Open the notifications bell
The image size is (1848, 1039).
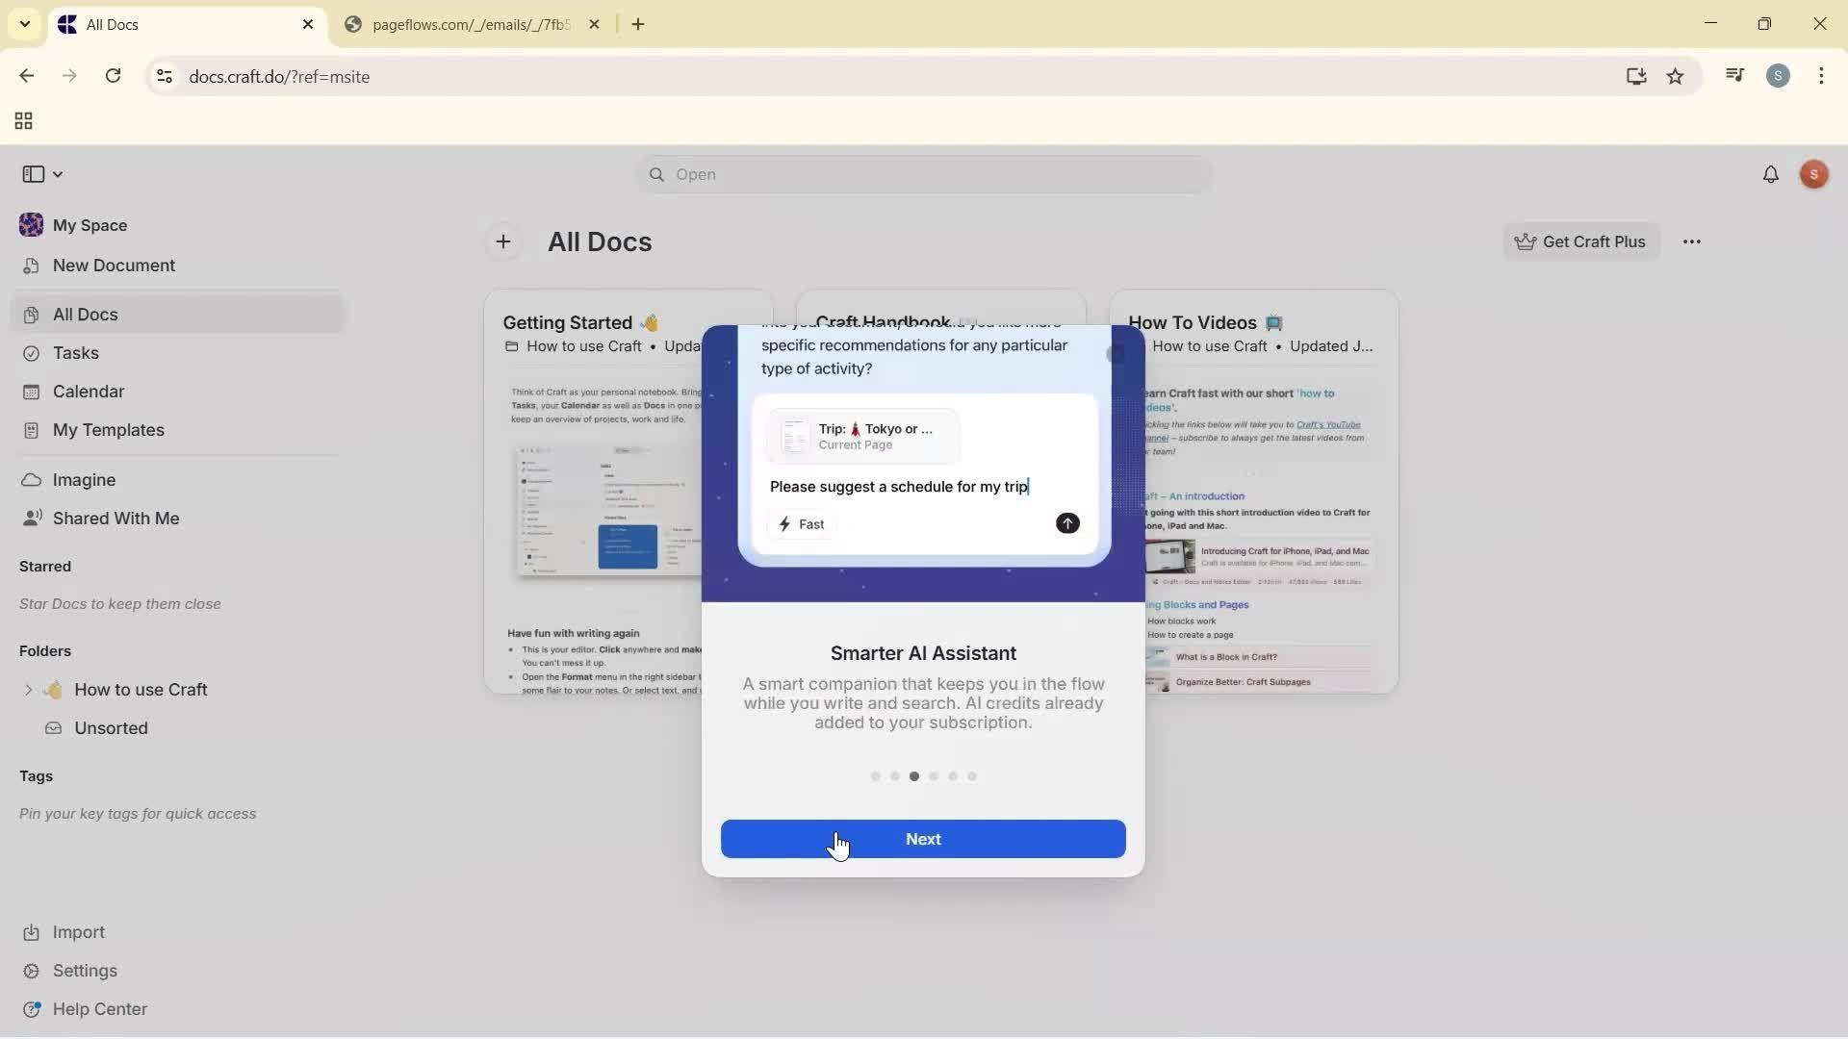(1772, 174)
